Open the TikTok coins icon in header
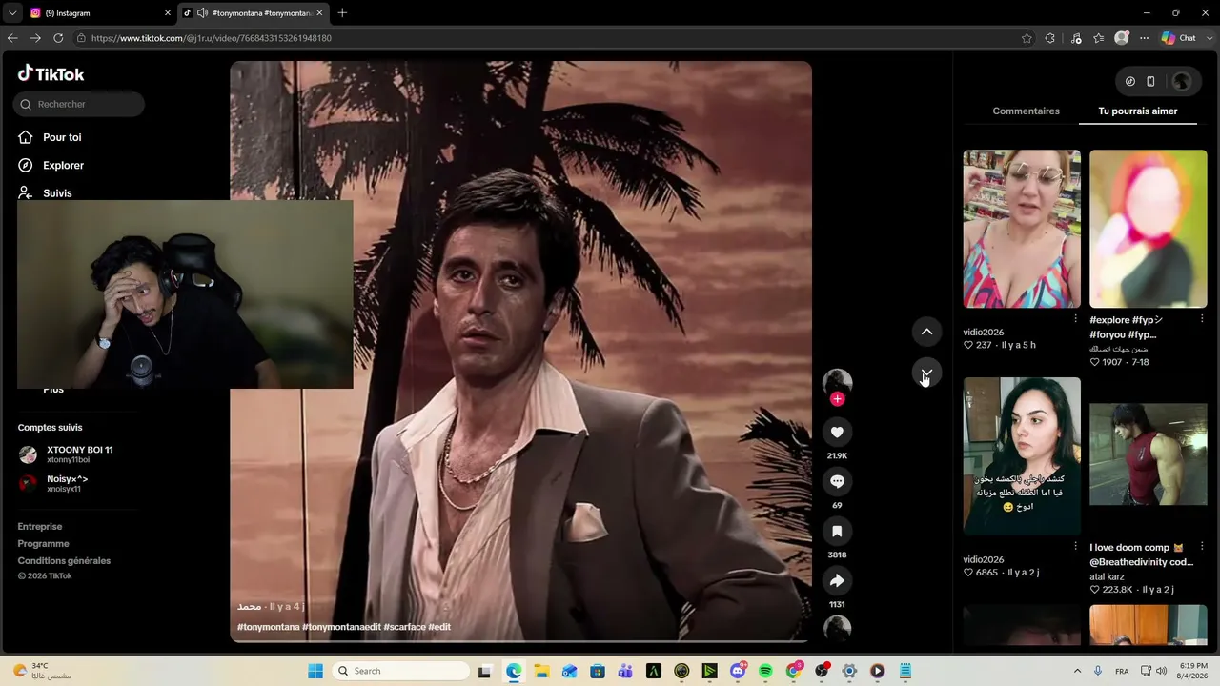Screen dimensions: 1220x686 click(1130, 82)
